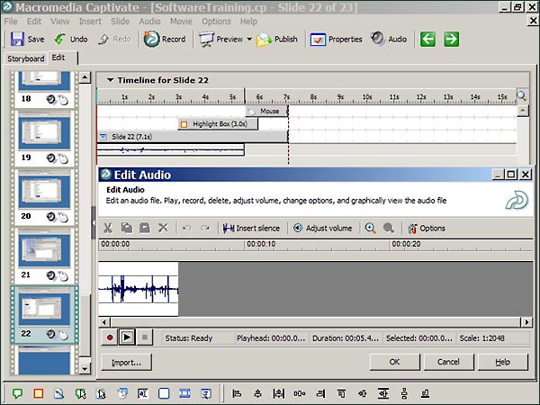Open the File menu
Screen dimensions: 540x405
pyautogui.click(x=11, y=22)
